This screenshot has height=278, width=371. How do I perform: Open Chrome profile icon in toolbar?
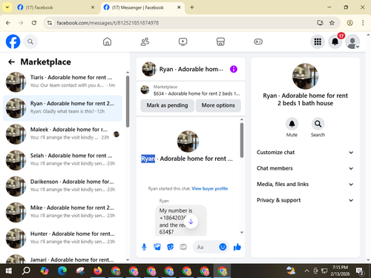[x=349, y=23]
